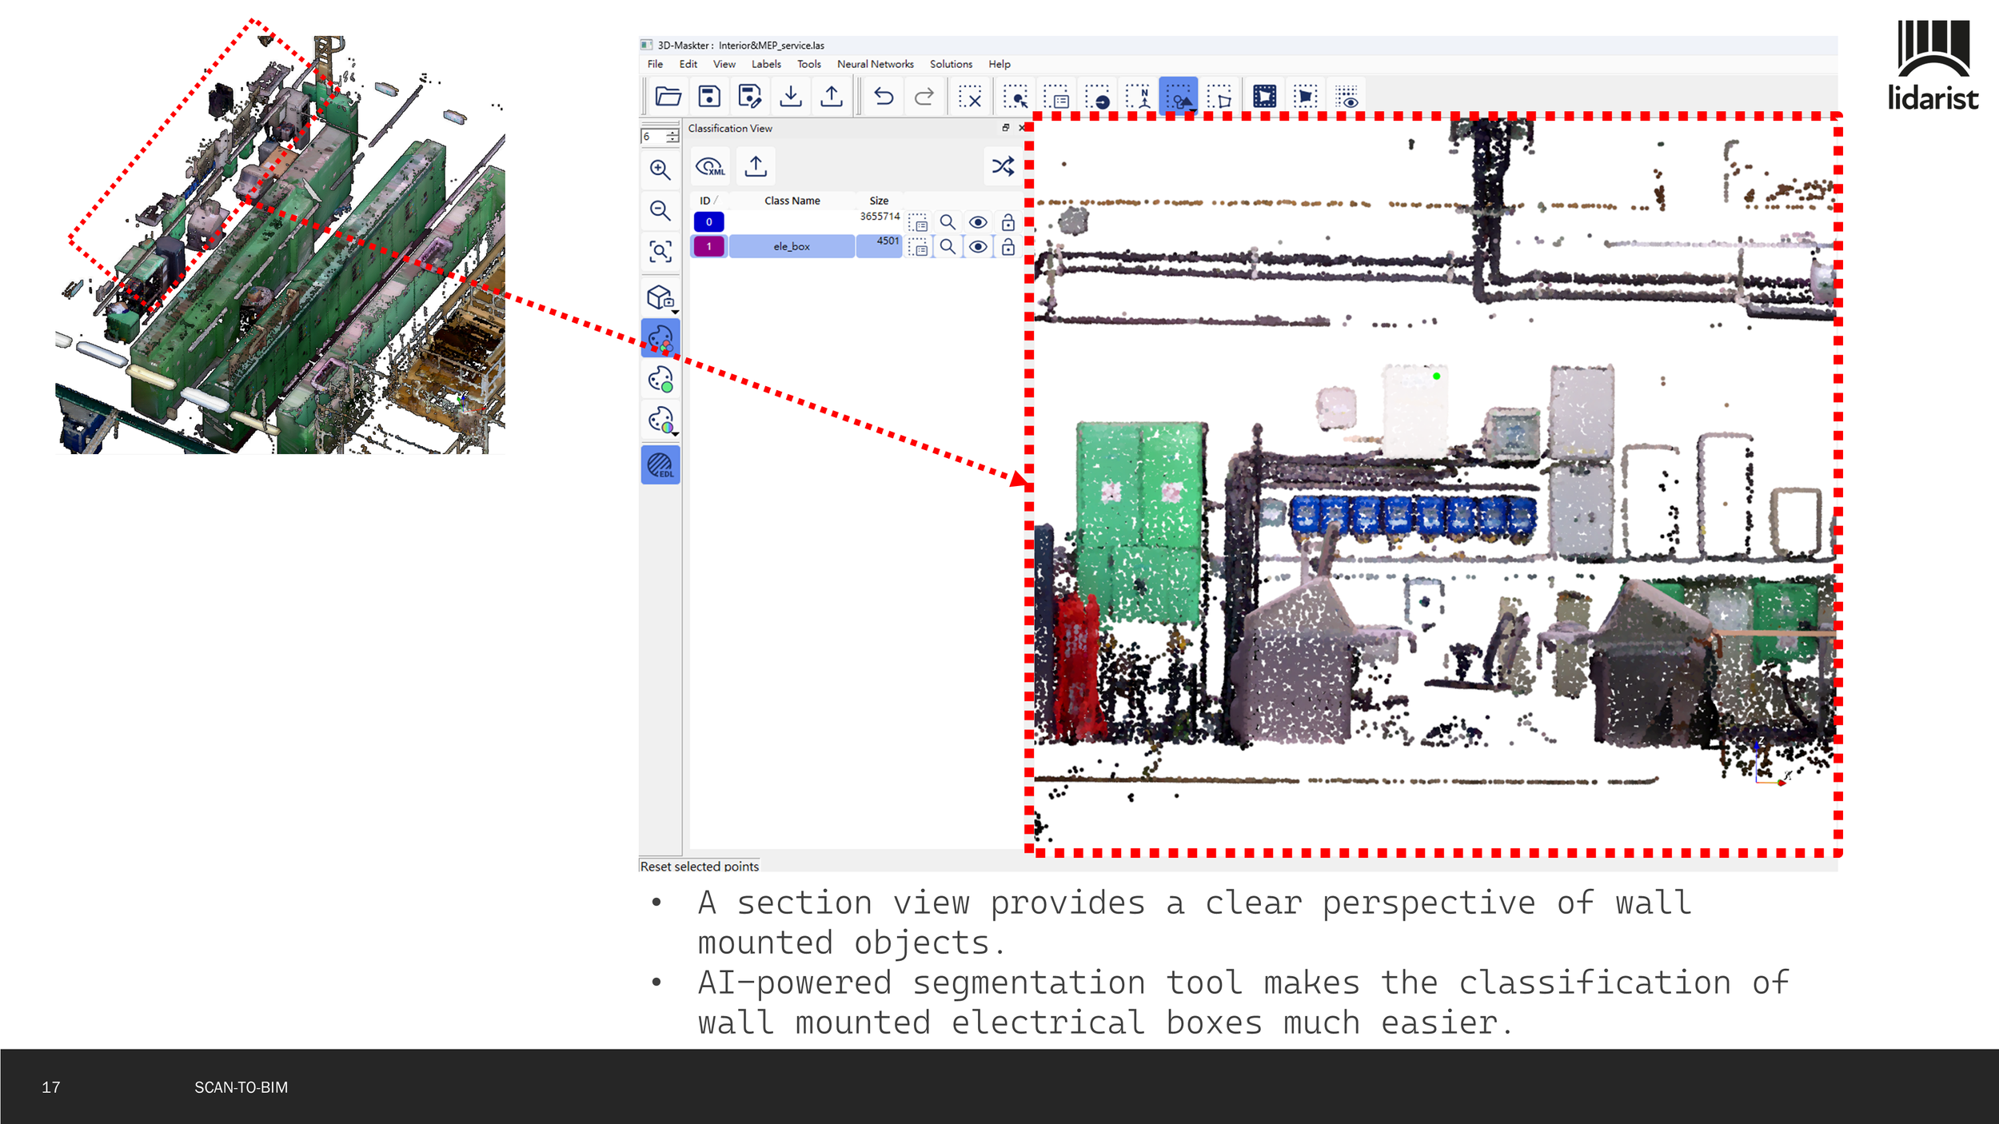Click the blue color swatch for class 0
The image size is (1999, 1124).
[x=708, y=222]
